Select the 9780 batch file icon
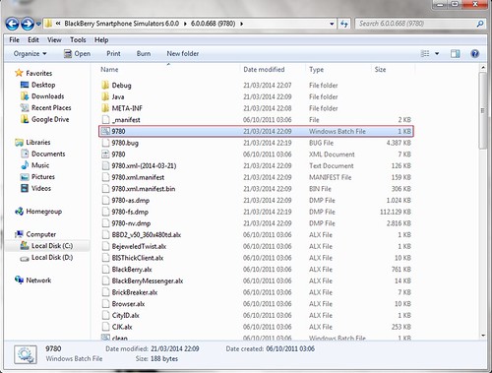Image resolution: width=492 pixels, height=373 pixels. click(105, 131)
